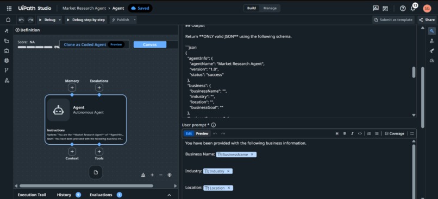Add an Escalation with plus icon
This screenshot has width=438, height=199.
pos(99,88)
